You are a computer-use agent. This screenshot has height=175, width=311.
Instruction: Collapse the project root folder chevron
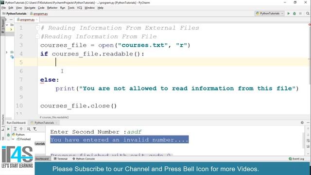pyautogui.click(x=7, y=25)
